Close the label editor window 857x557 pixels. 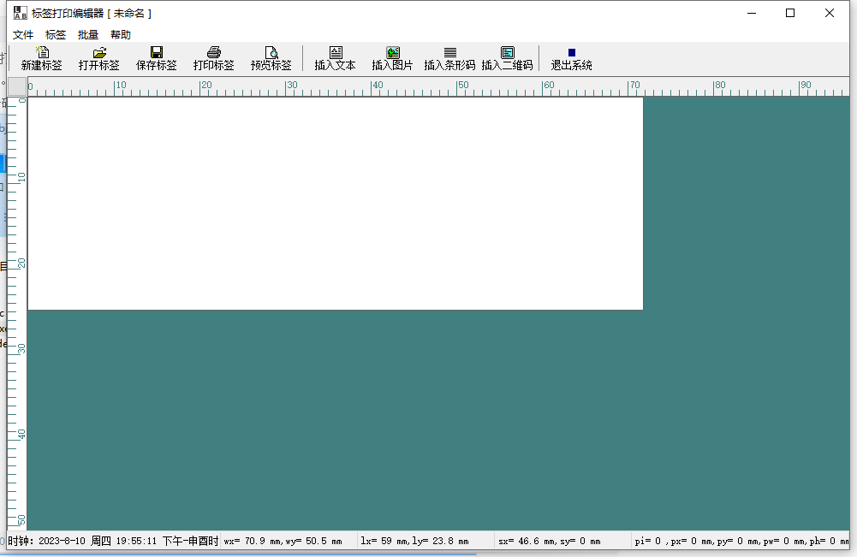[x=829, y=13]
